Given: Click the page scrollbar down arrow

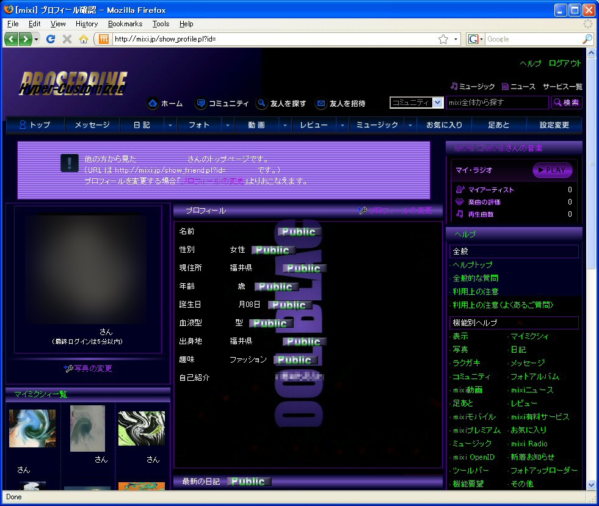Looking at the screenshot, I should coord(591,485).
